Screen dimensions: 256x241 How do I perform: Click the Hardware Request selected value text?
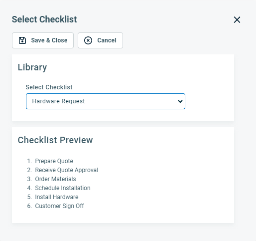(x=58, y=101)
